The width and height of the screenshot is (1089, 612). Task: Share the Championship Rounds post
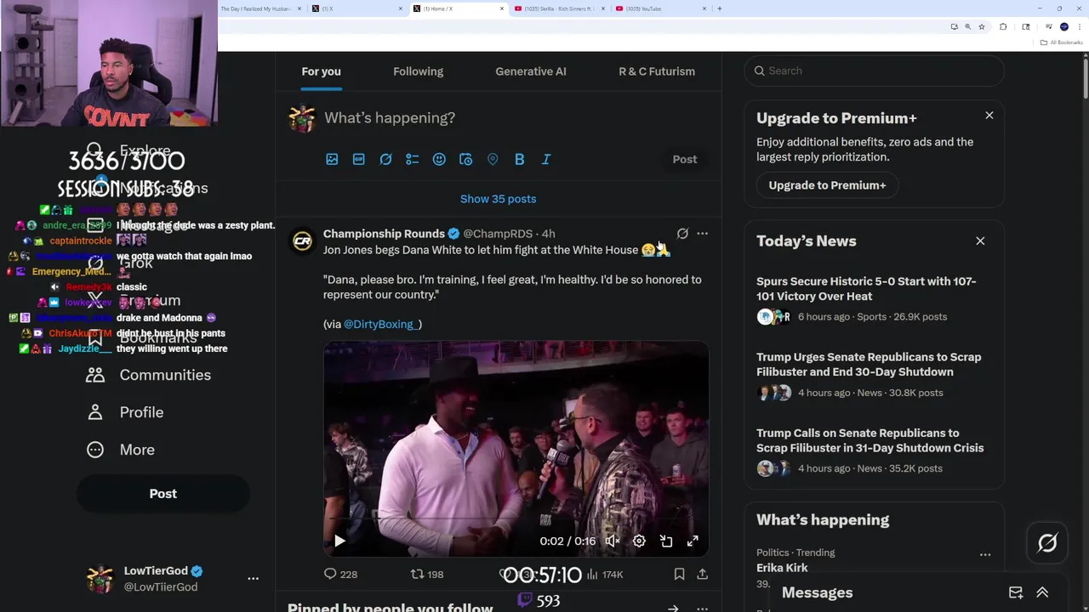[x=703, y=575]
